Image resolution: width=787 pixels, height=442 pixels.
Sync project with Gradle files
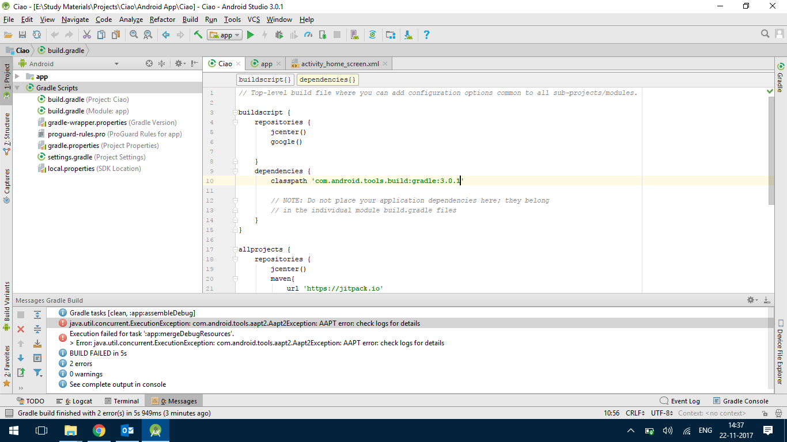pos(373,35)
